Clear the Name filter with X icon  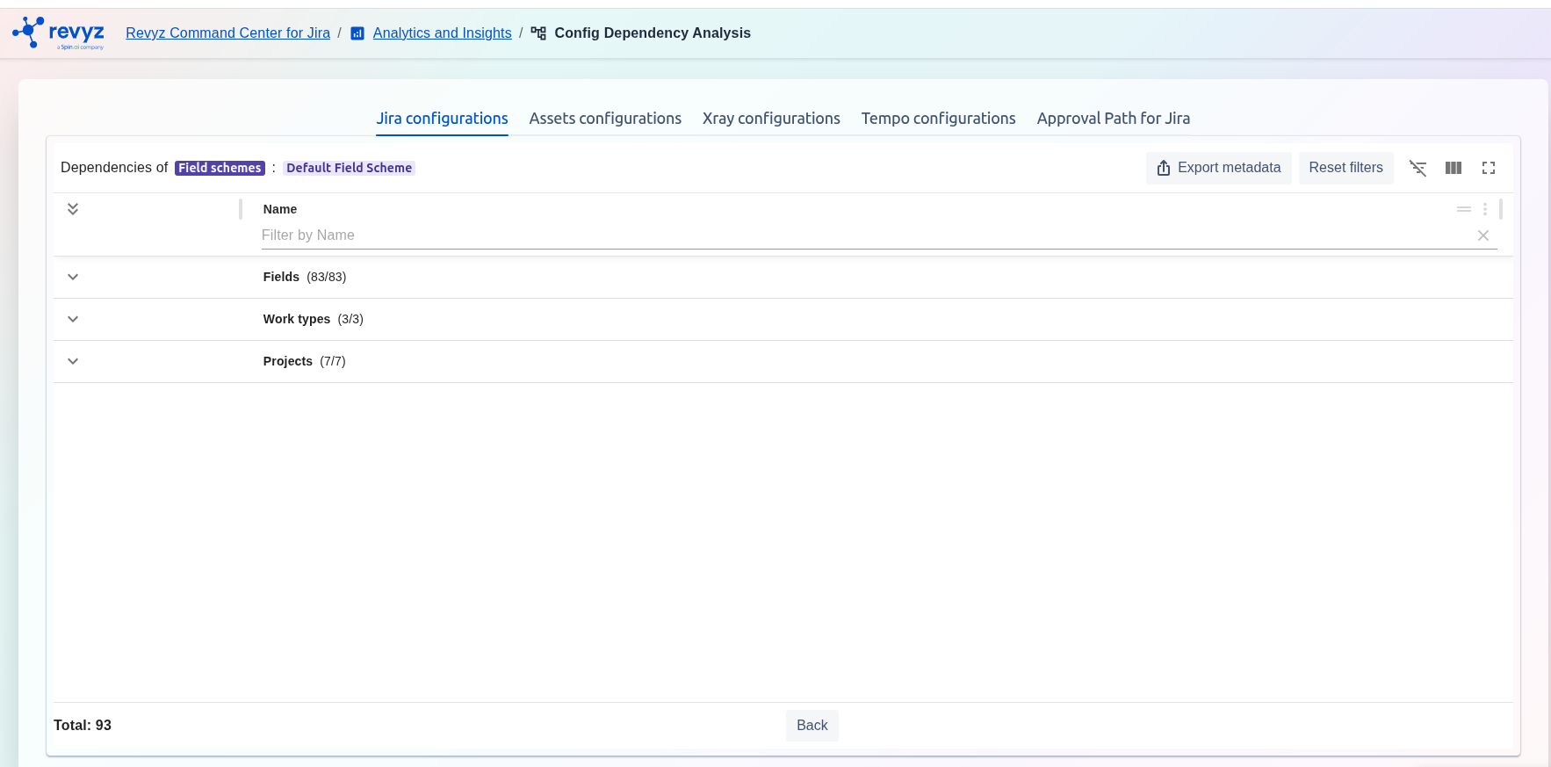(x=1483, y=235)
